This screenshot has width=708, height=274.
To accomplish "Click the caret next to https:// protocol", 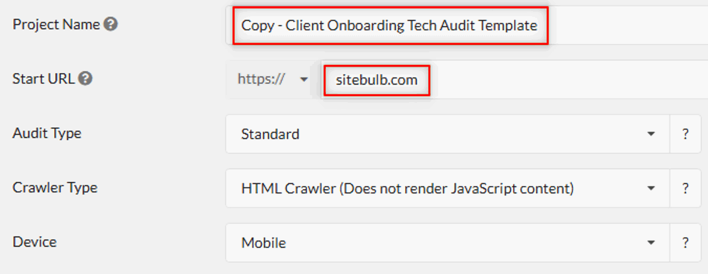I will (x=304, y=80).
